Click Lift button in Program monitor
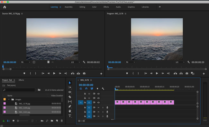Screen dimensions: 209x127 [175, 73]
